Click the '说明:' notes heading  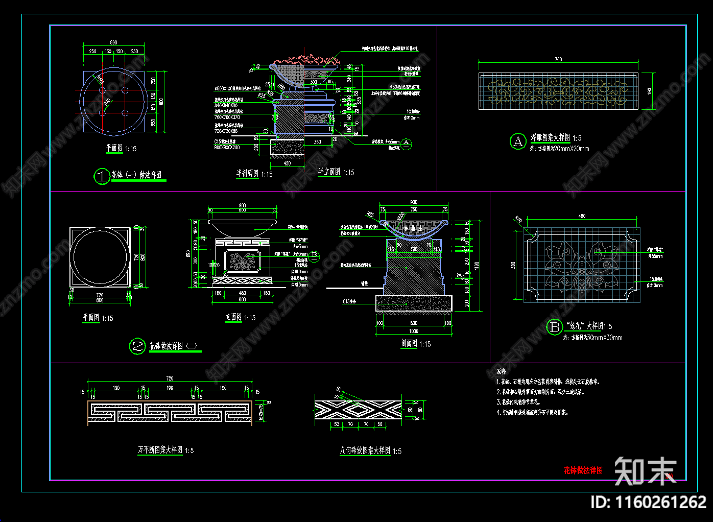click(x=502, y=372)
